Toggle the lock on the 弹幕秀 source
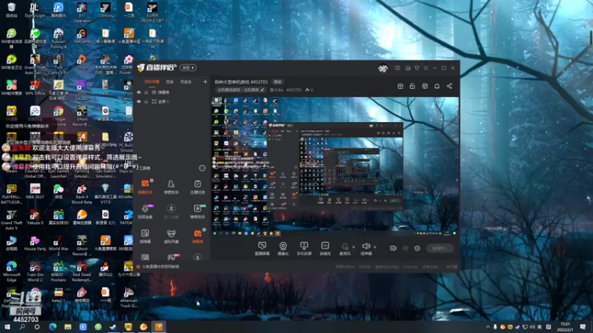 click(146, 92)
